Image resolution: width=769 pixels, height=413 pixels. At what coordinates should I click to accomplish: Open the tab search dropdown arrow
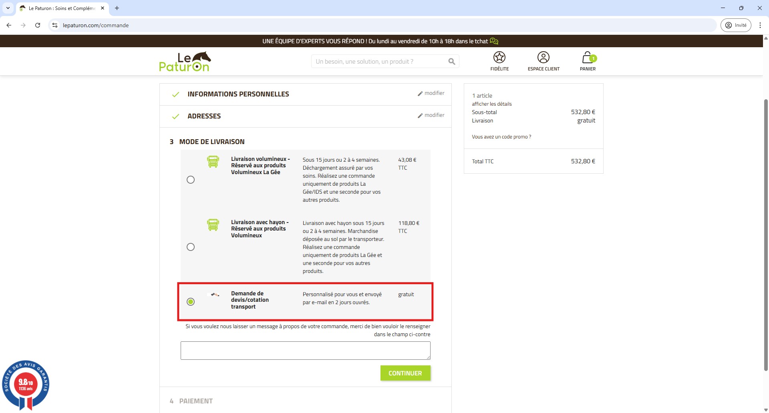(x=8, y=8)
